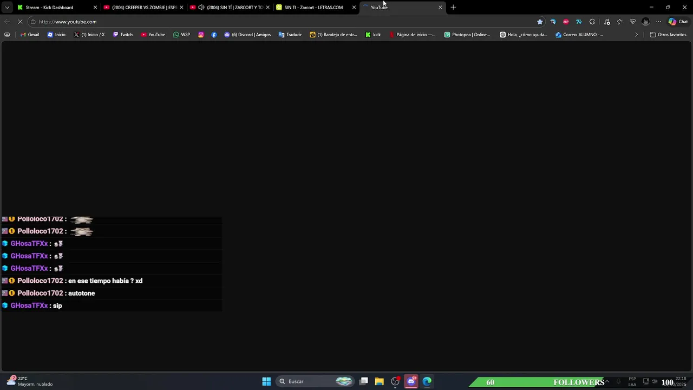Open the weather widget showing 22°C

(x=30, y=381)
